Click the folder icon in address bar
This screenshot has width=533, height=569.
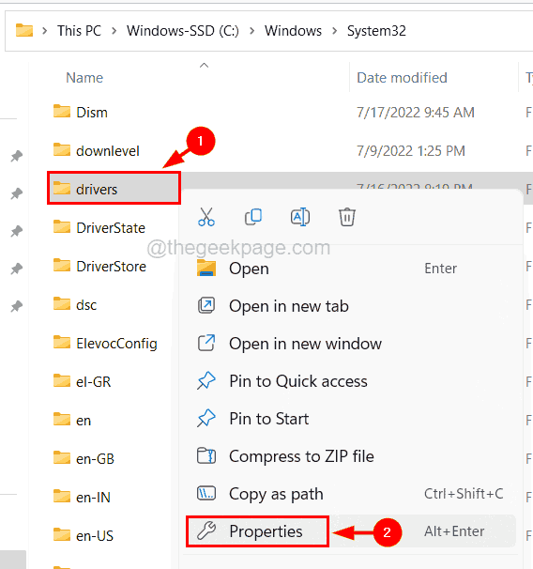tap(24, 30)
